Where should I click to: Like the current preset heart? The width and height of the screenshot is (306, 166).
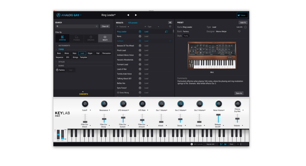239,31
